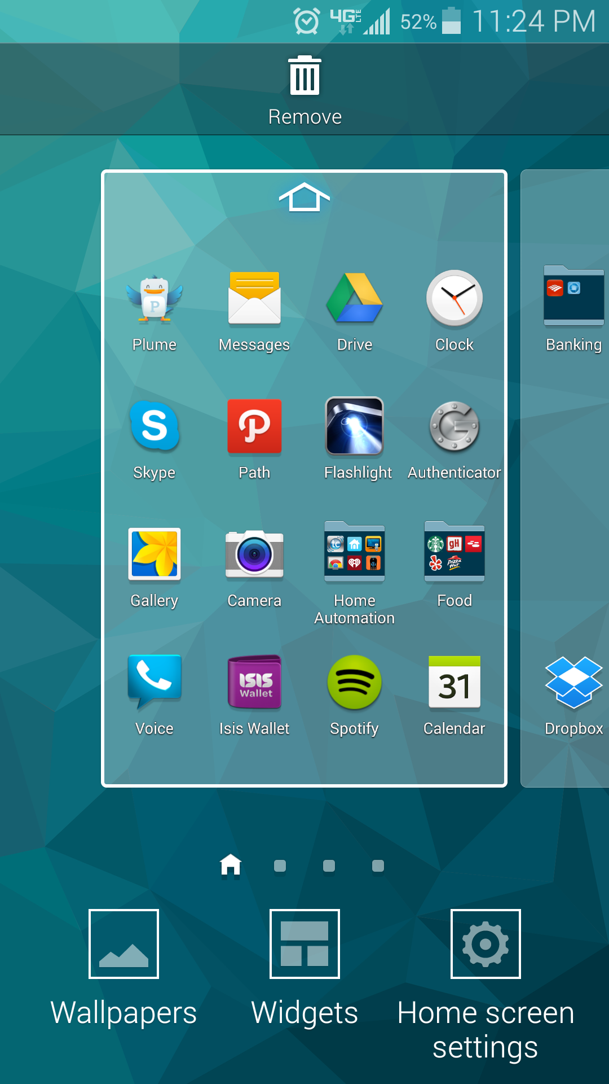
Task: Open the Plume app icon
Action: click(x=154, y=300)
